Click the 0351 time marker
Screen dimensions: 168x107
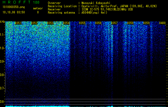tap(18, 23)
